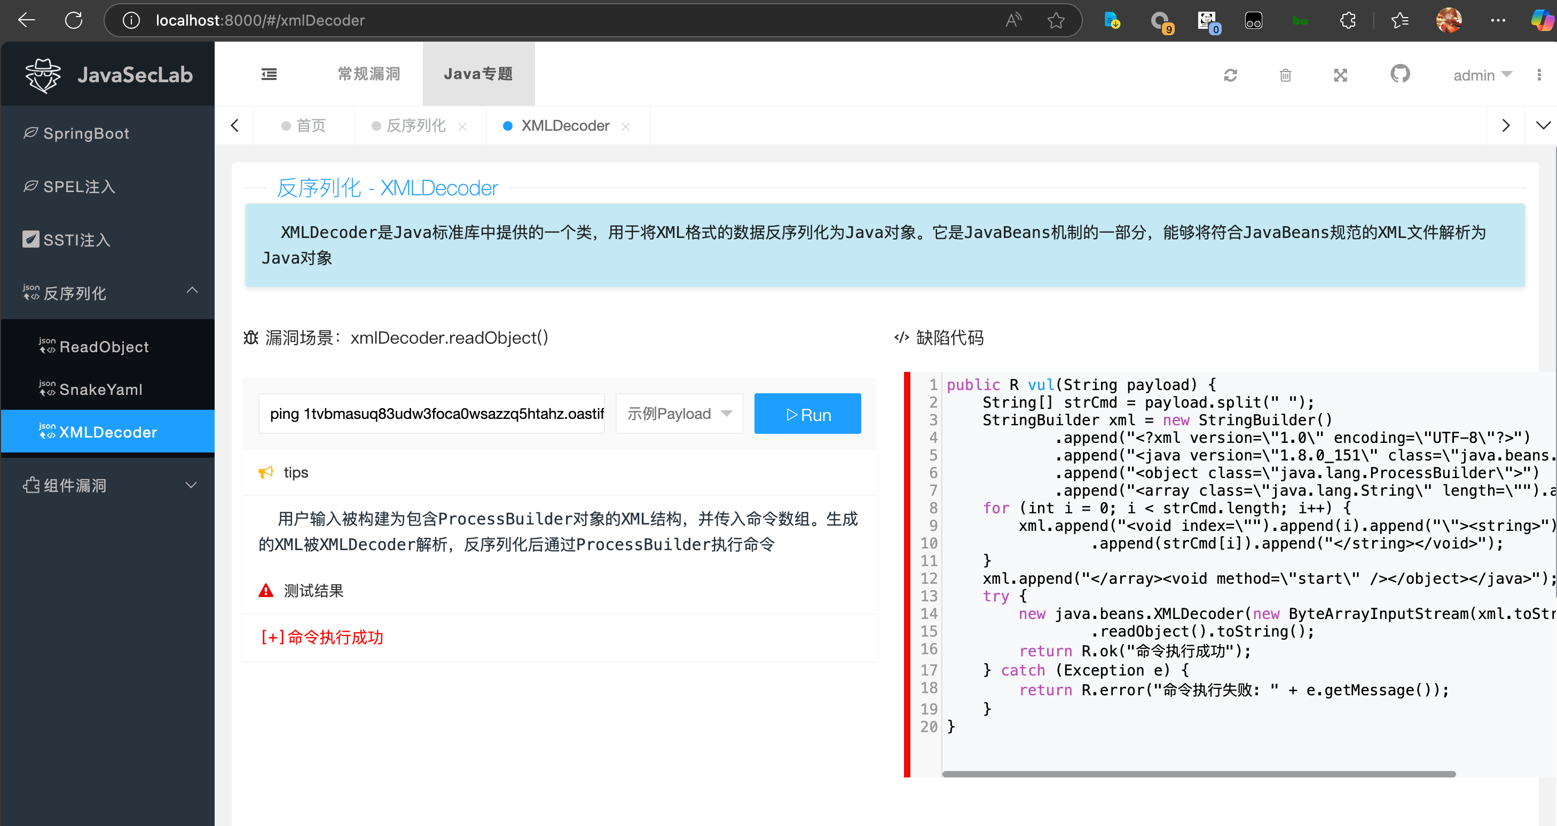The width and height of the screenshot is (1557, 826).
Task: Favorite this page with the star icon
Action: click(x=1056, y=20)
